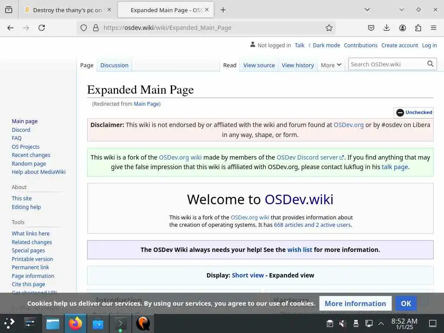
Task: Open the View history tab
Action: click(x=297, y=65)
